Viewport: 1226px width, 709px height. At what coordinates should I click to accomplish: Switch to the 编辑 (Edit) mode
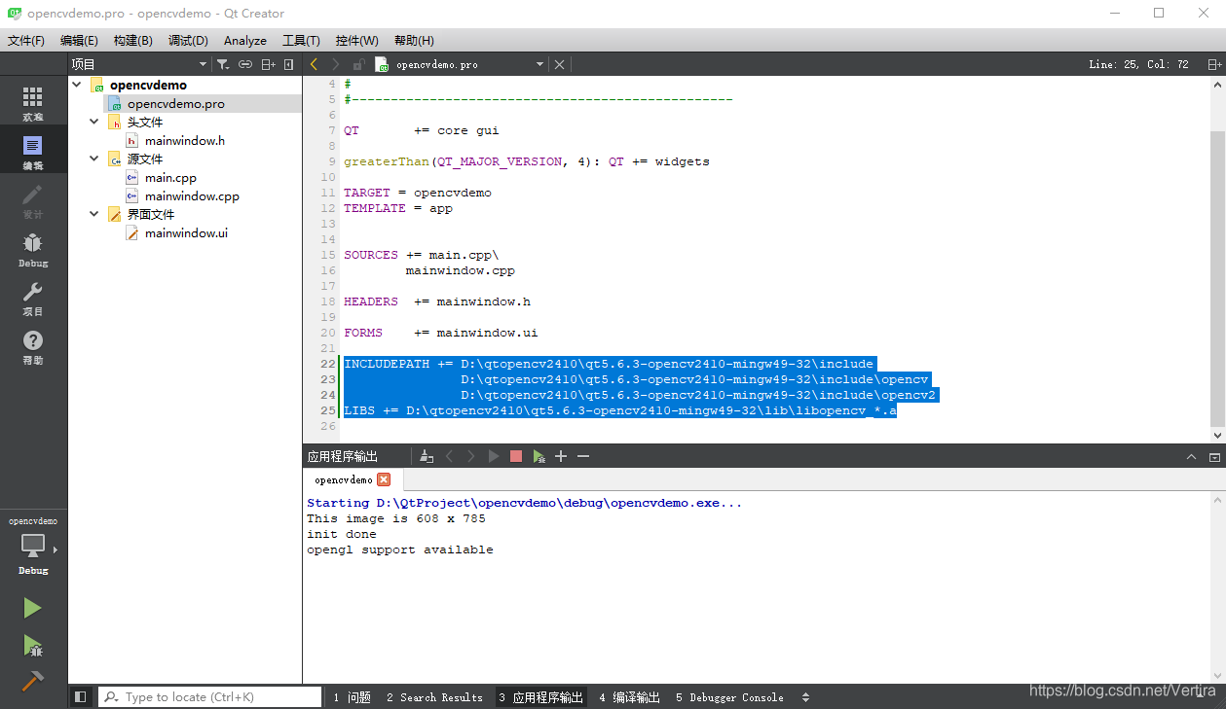(x=33, y=152)
